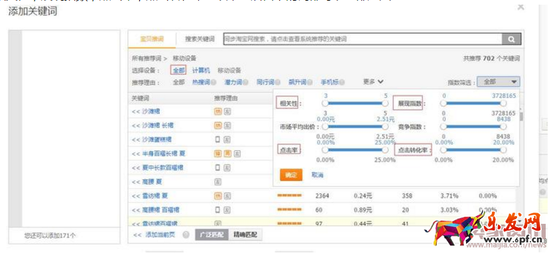
Task: Click value 0.89元 in 高腰裙 百褶裙 row
Action: (x=363, y=210)
